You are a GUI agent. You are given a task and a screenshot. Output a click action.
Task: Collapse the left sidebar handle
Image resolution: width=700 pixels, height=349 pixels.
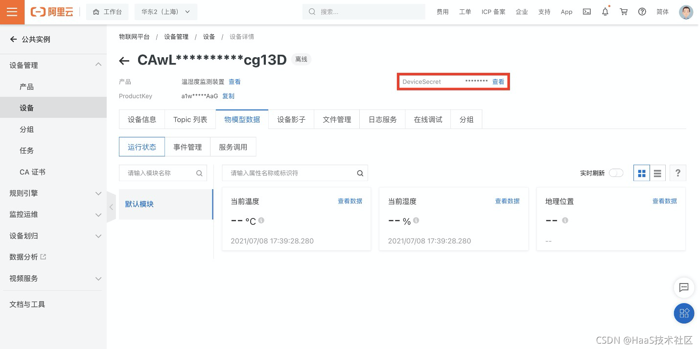tap(111, 207)
